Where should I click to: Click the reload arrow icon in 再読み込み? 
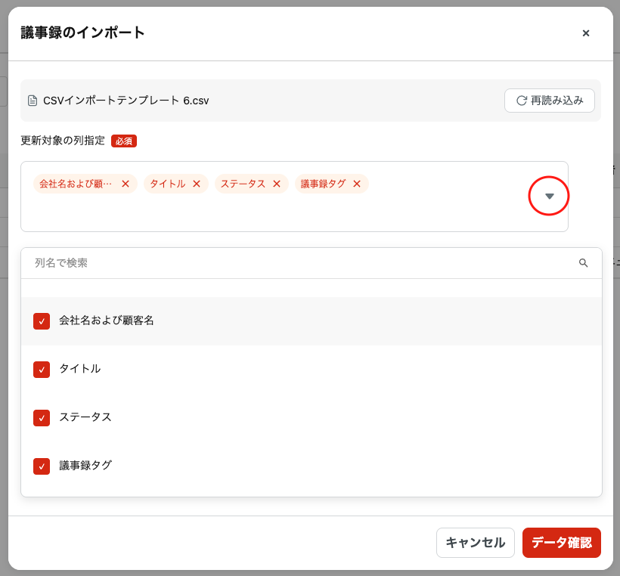(521, 101)
